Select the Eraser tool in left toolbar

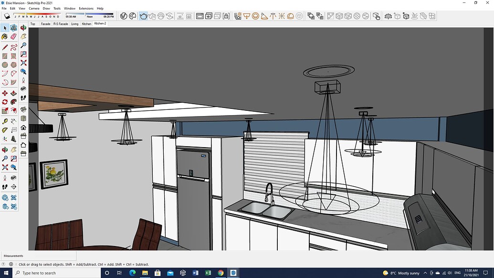point(14,36)
